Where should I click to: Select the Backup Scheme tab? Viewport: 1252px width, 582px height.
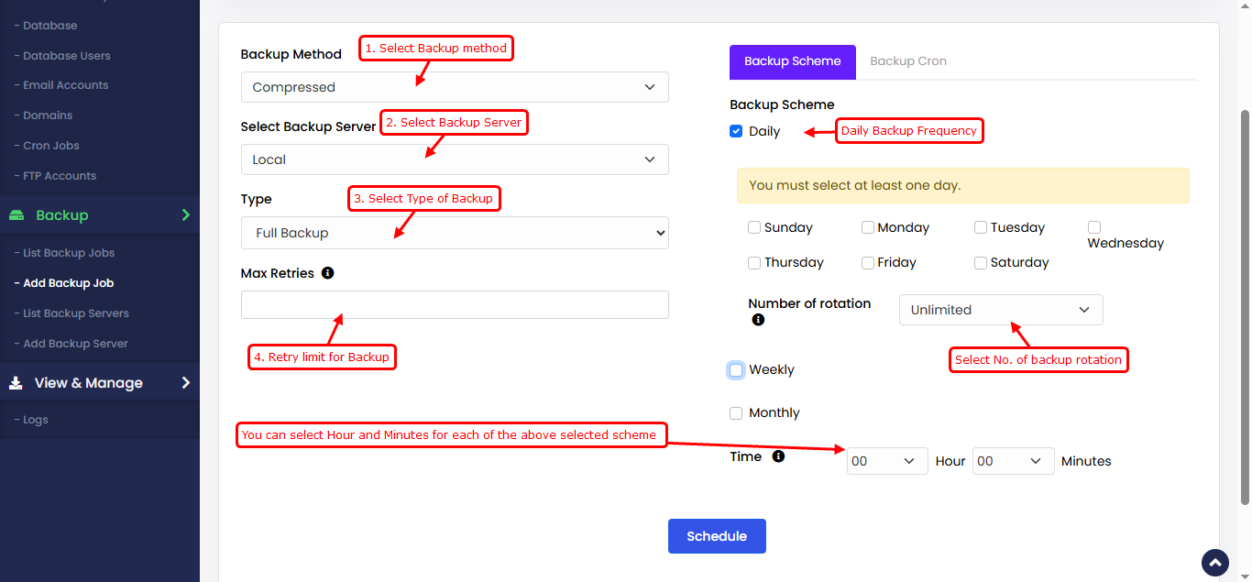tap(792, 61)
